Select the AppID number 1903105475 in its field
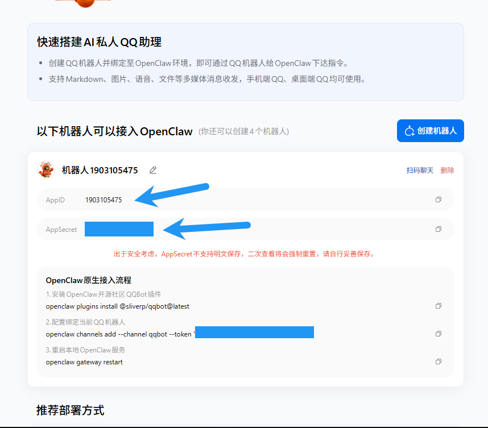Image resolution: width=488 pixels, height=428 pixels. point(104,200)
